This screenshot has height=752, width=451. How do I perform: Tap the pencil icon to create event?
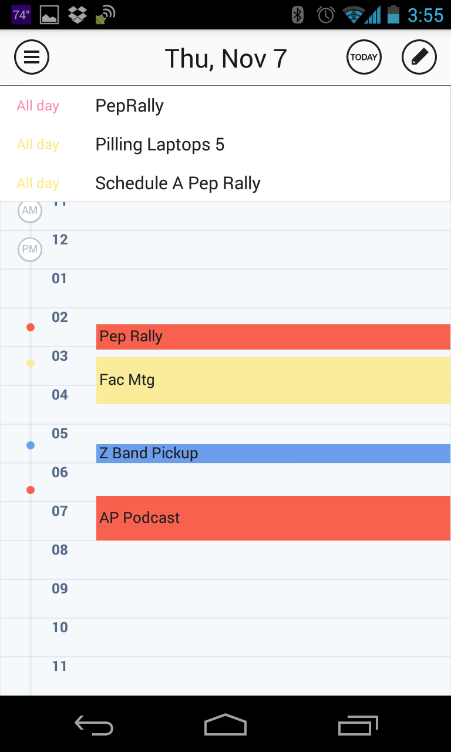click(x=419, y=57)
